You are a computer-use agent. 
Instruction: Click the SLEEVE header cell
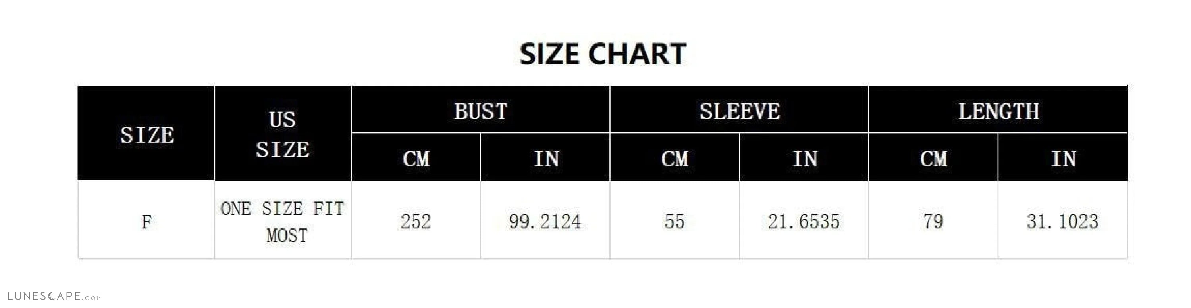[739, 109]
